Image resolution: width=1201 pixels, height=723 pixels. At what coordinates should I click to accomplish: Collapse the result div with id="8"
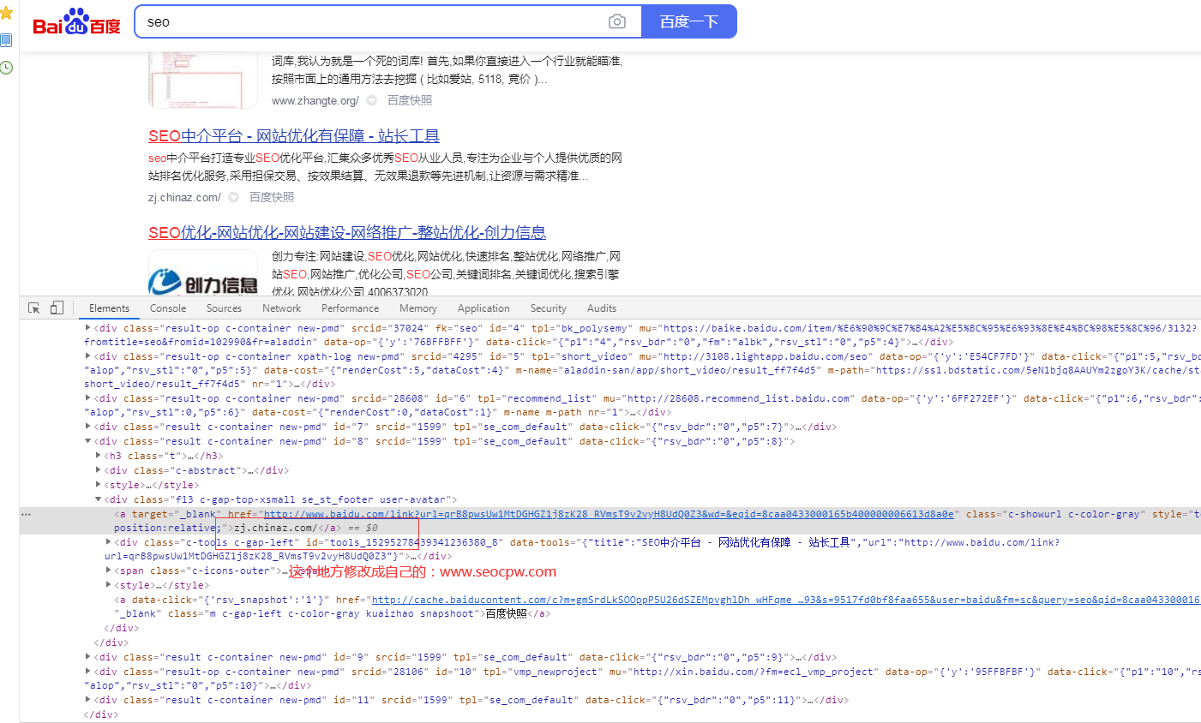click(x=88, y=441)
